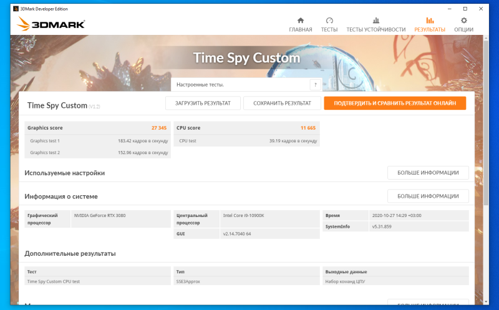Image resolution: width=499 pixels, height=310 pixels.
Task: Click the 3DMark logo
Action: pos(51,24)
